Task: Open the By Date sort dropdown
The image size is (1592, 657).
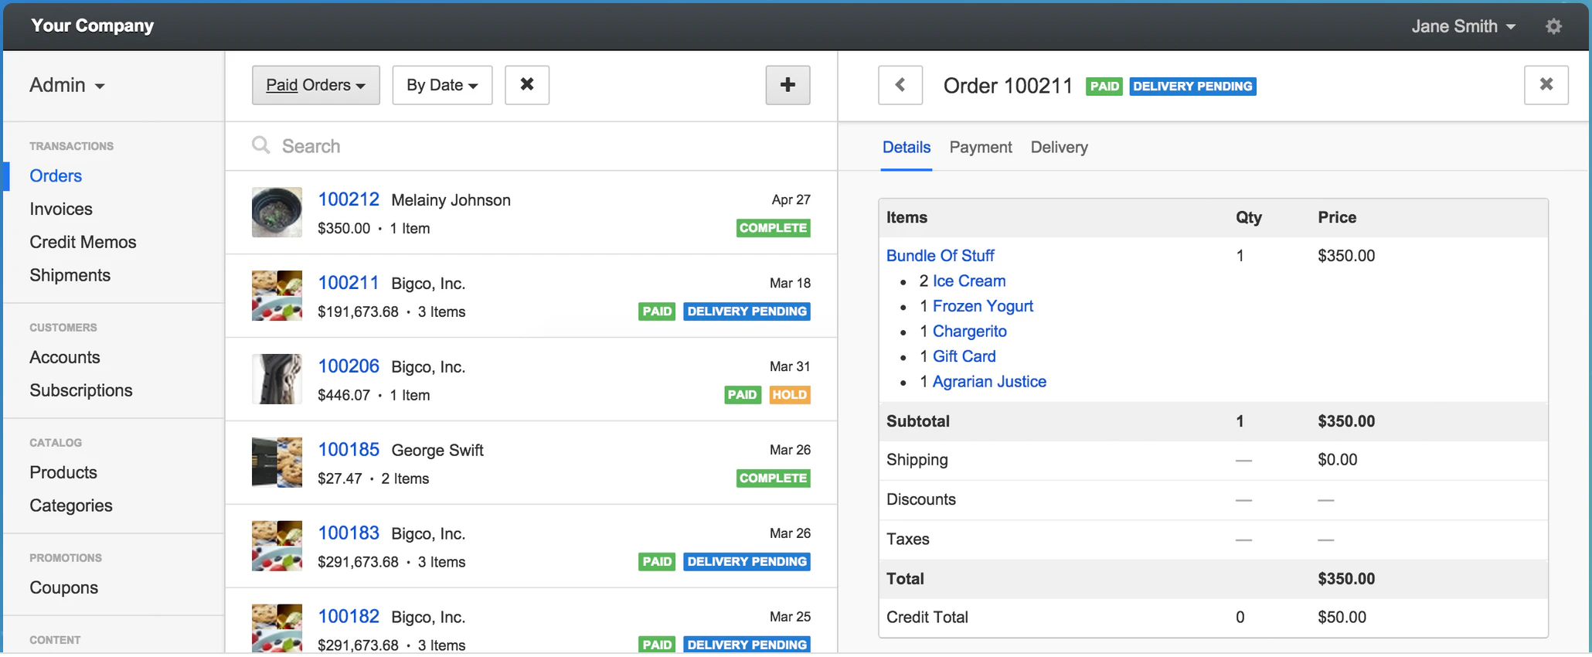Action: 442,85
